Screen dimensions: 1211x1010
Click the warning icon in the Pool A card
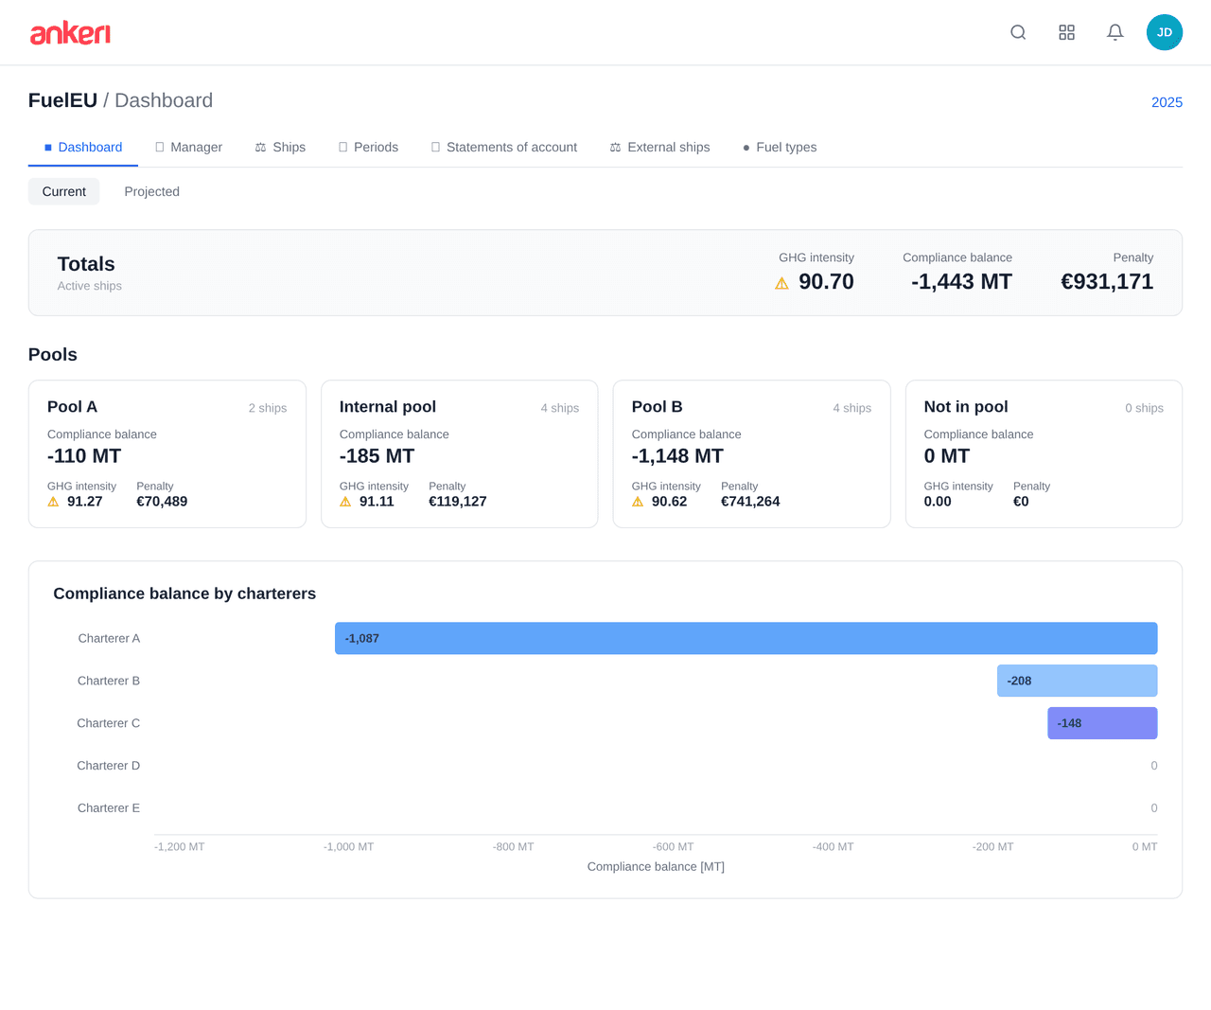(53, 502)
